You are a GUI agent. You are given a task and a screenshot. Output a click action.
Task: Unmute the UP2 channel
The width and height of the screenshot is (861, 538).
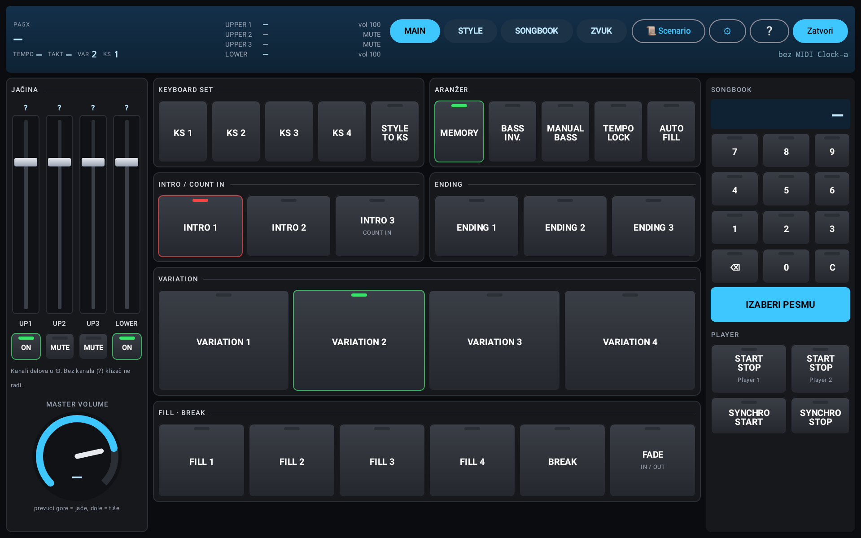tap(60, 346)
